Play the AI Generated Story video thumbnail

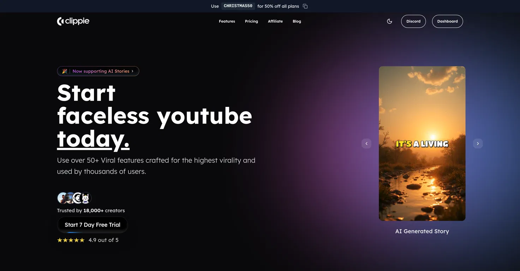(x=422, y=144)
